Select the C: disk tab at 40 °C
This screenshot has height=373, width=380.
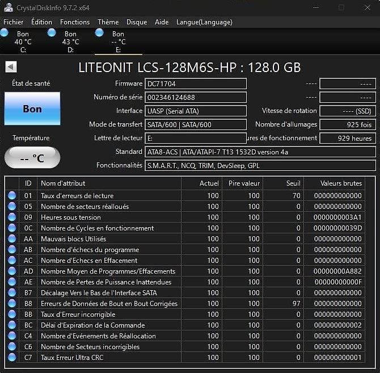point(23,41)
